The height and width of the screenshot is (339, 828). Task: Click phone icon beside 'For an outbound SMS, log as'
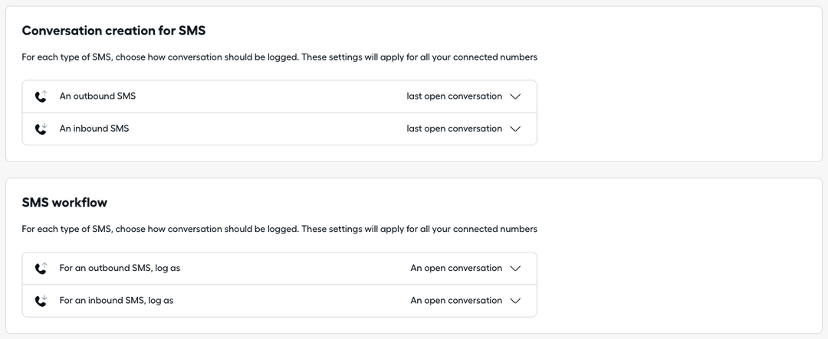click(41, 269)
